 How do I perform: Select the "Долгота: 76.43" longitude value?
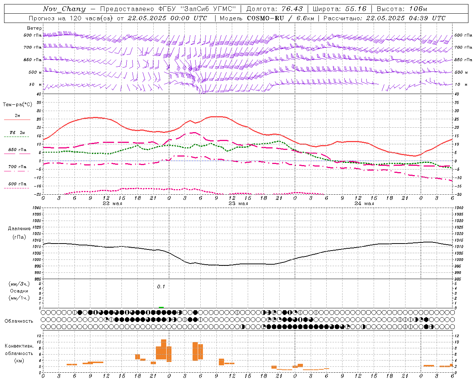tap(274, 9)
